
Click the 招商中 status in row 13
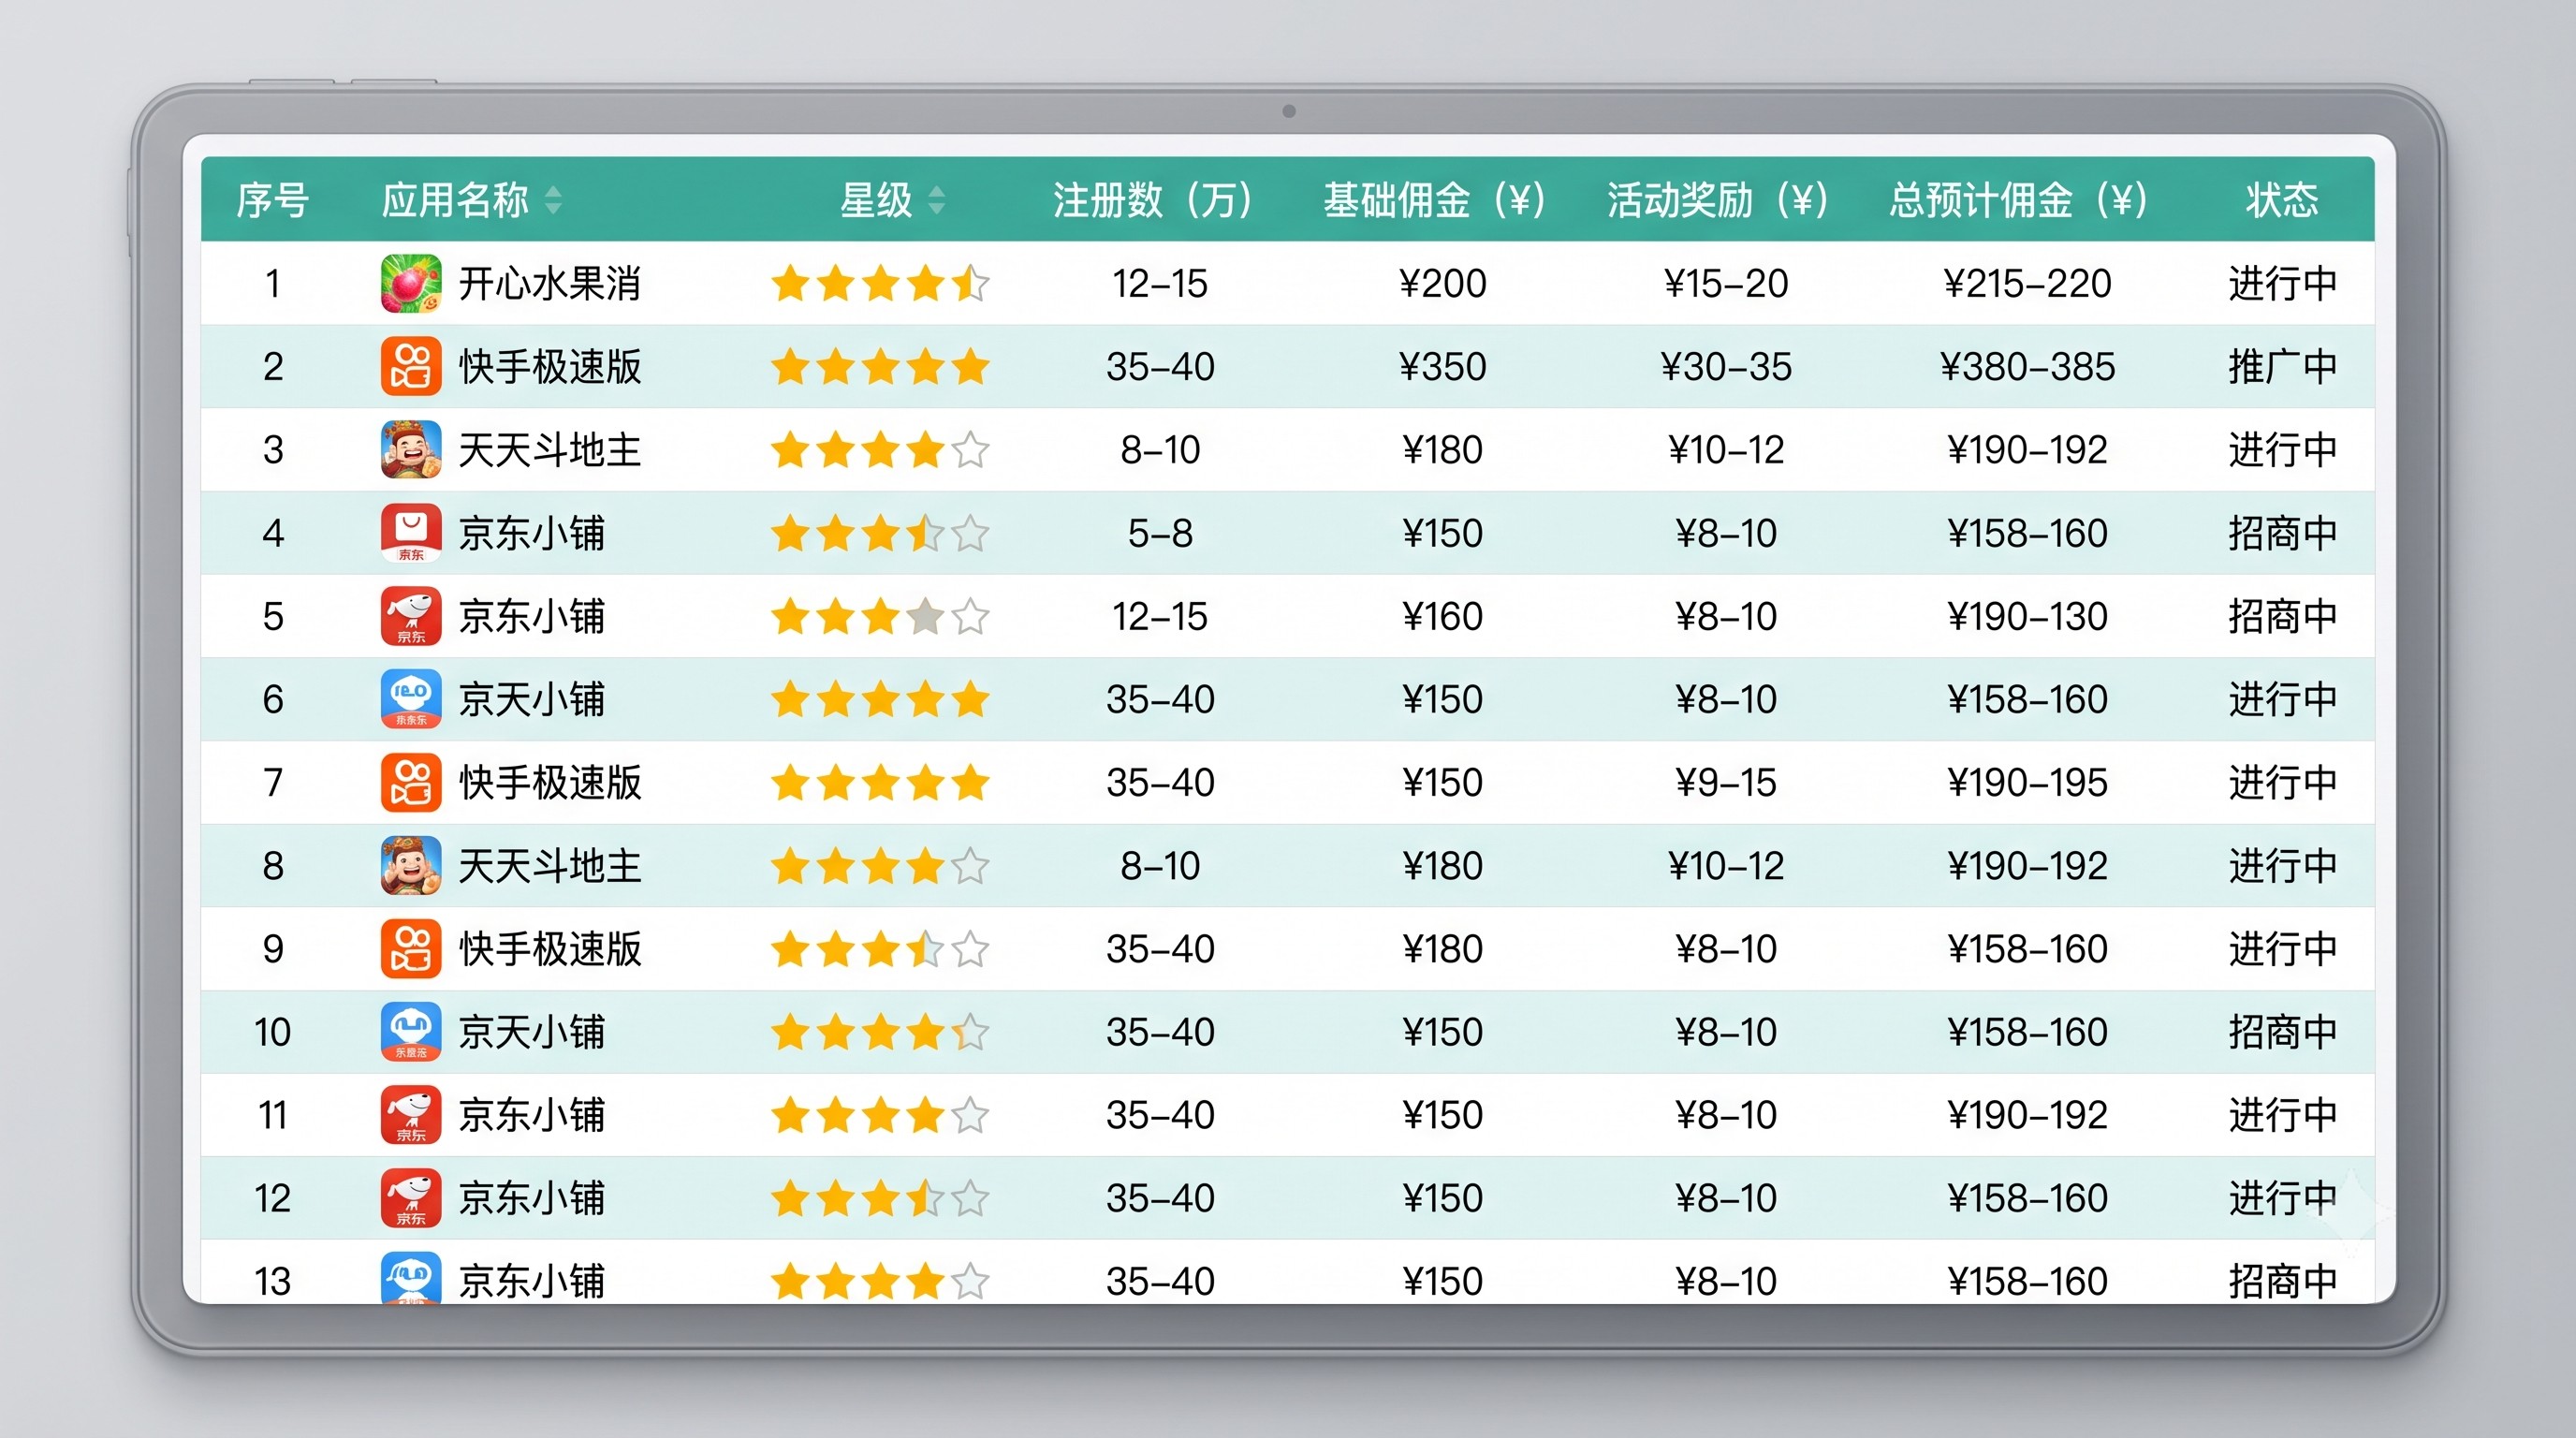click(2283, 1280)
